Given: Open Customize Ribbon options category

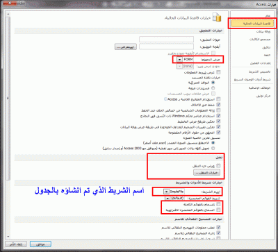Looking at the screenshot, I should pos(259,72).
